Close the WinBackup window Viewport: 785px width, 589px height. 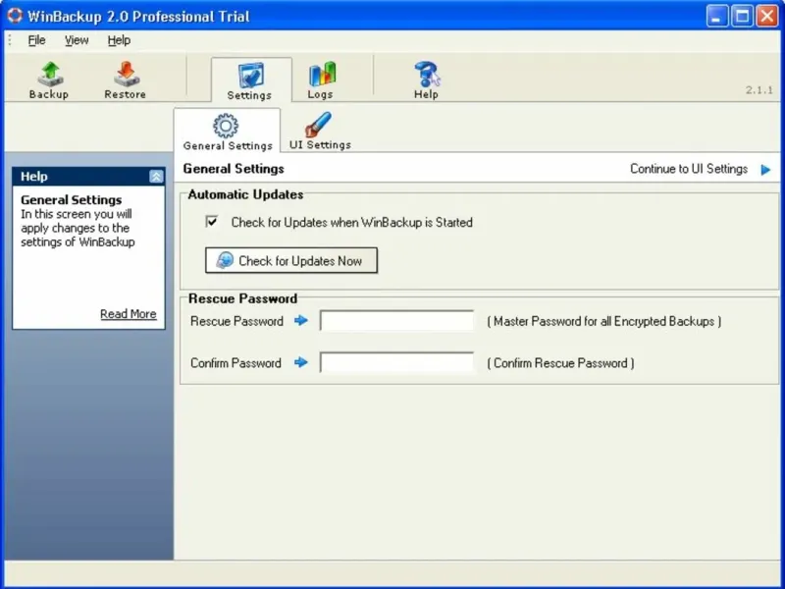pyautogui.click(x=767, y=16)
